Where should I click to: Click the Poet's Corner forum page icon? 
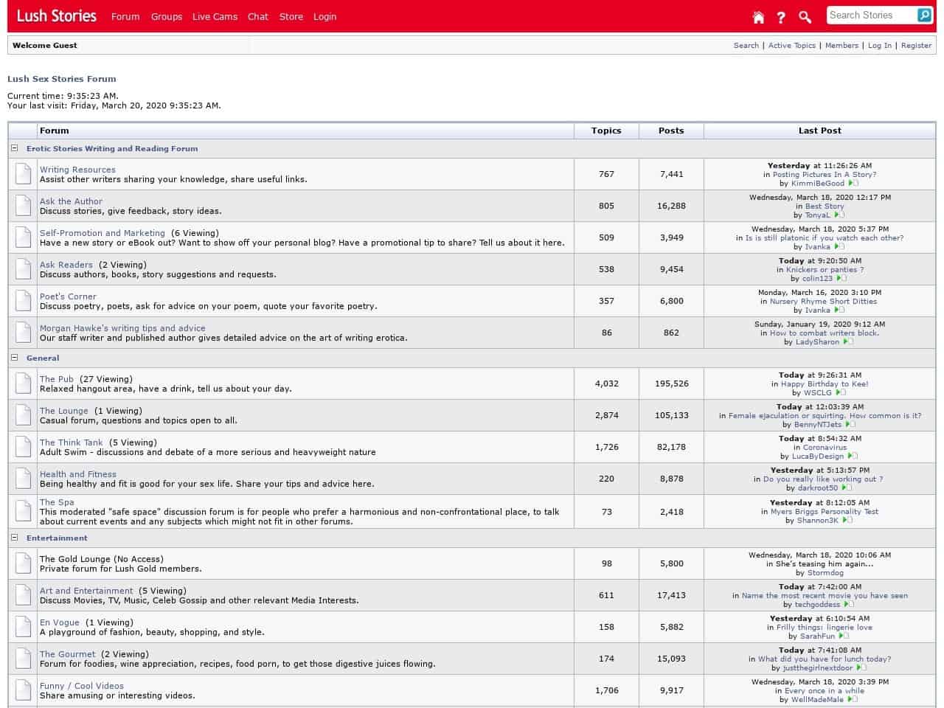pos(23,301)
